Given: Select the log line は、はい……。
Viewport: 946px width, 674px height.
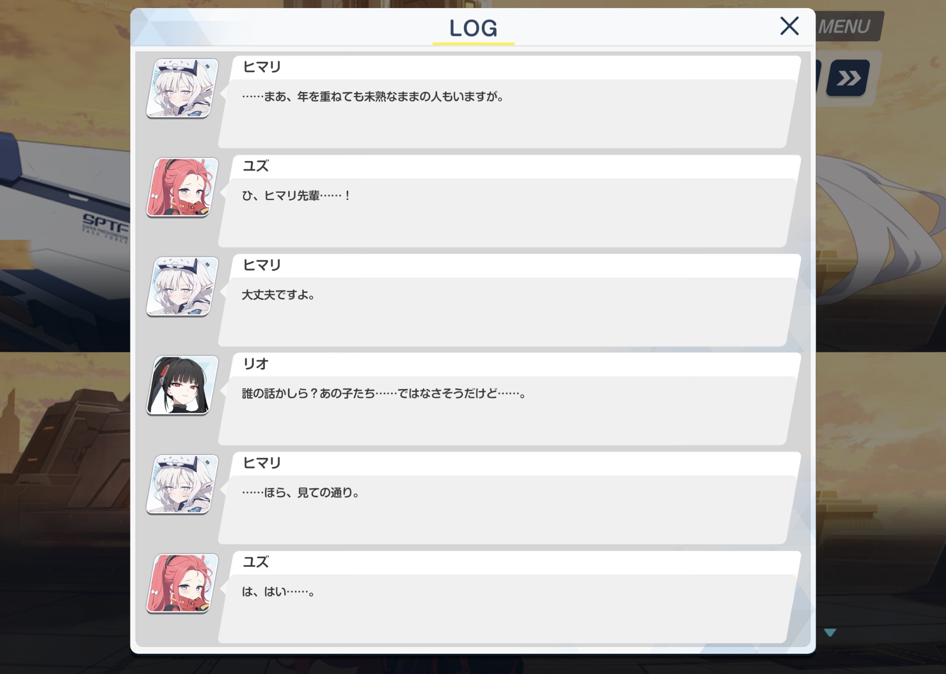Looking at the screenshot, I should click(278, 592).
